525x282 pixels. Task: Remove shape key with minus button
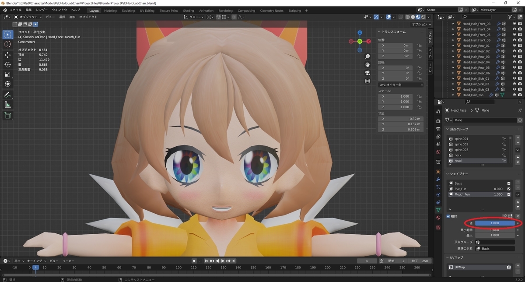(x=518, y=187)
